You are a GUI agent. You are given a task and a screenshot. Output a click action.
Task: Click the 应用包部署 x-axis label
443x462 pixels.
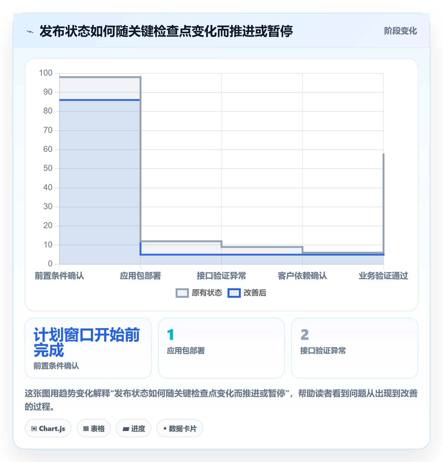click(x=140, y=276)
